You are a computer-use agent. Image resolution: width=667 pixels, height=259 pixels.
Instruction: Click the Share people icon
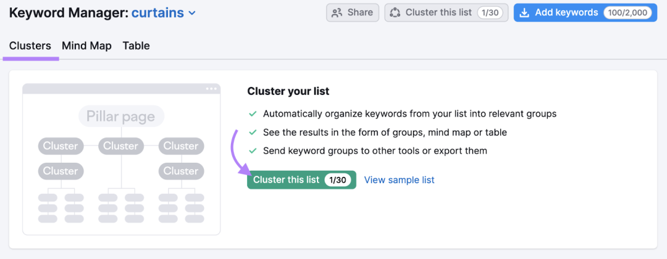337,13
